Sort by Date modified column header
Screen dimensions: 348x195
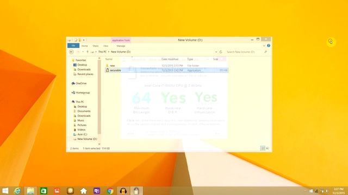[170, 59]
